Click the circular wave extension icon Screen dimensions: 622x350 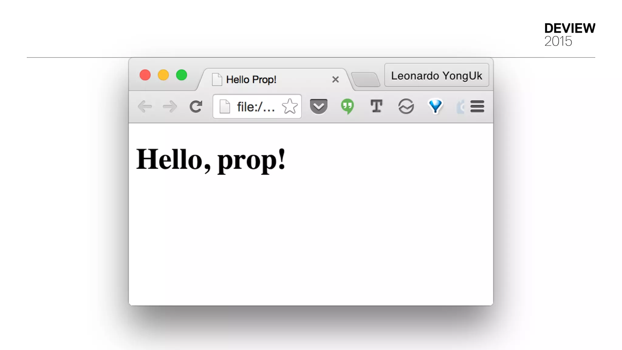(x=406, y=107)
